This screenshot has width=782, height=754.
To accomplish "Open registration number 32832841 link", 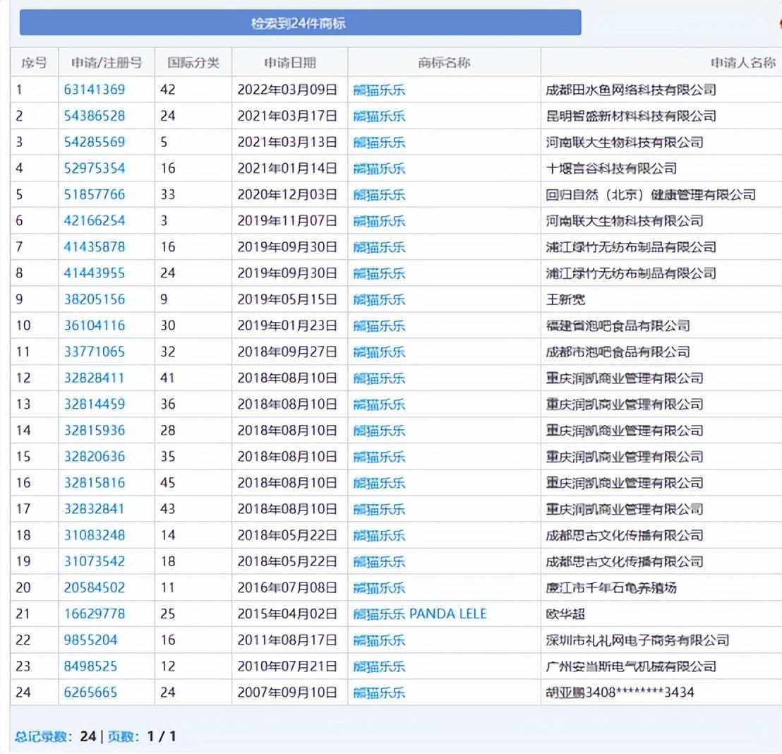I will (95, 509).
